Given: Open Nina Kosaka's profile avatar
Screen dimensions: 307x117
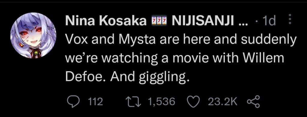Looking at the screenshot, I should [33, 35].
